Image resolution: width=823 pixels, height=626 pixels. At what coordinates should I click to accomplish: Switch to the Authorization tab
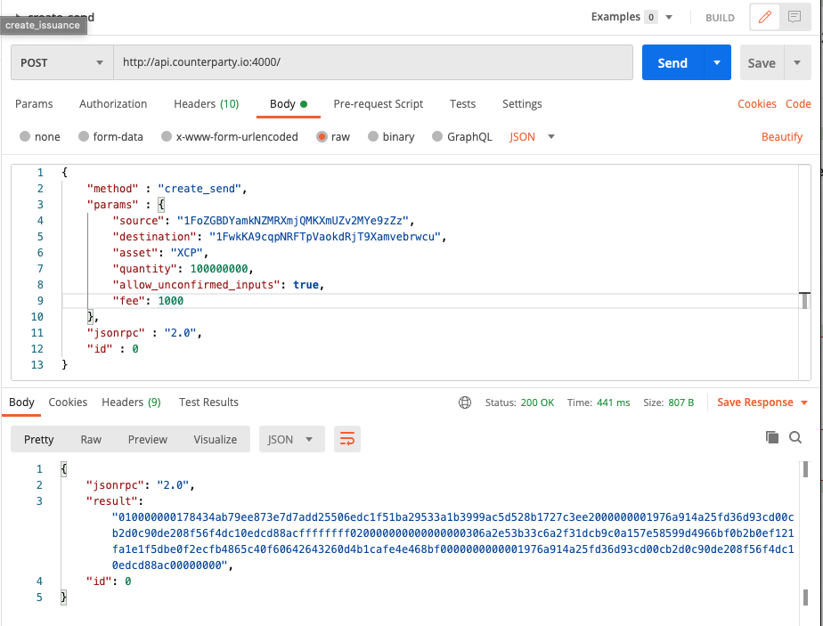[113, 104]
